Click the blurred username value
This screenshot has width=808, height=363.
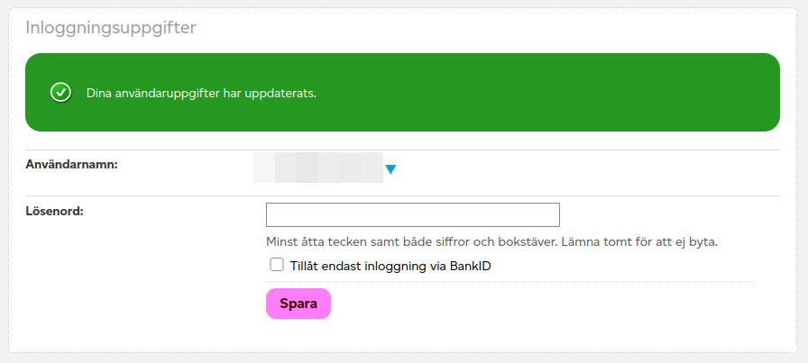point(318,168)
